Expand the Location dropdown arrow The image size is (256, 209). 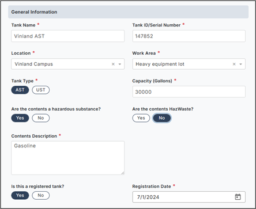click(120, 64)
